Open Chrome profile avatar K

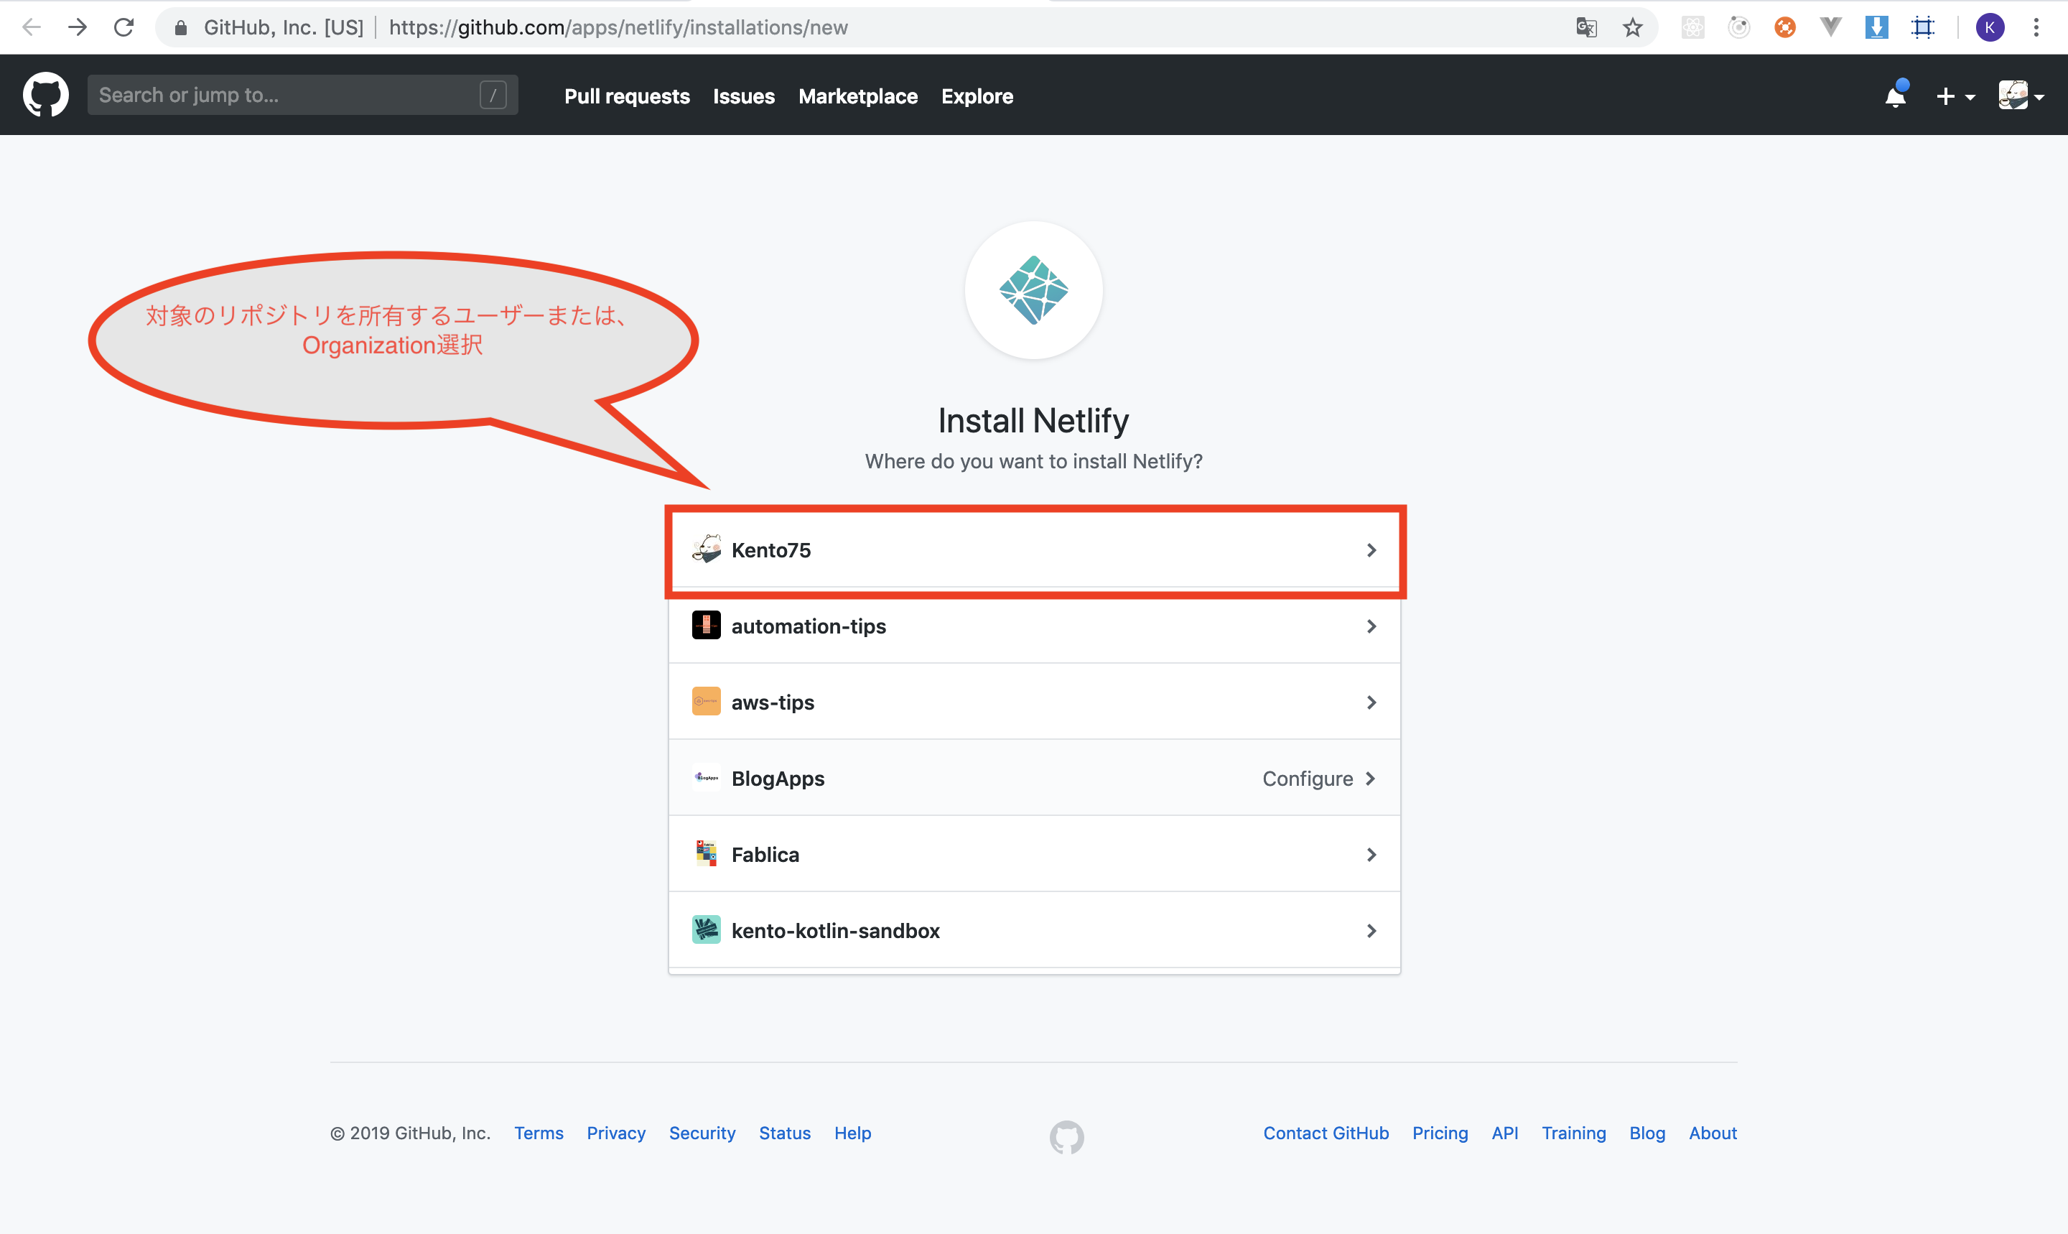(x=1989, y=27)
